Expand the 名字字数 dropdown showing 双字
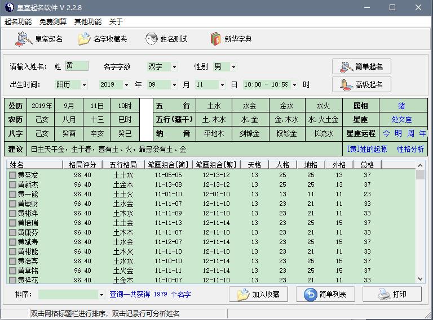The image size is (433, 320). 174,67
